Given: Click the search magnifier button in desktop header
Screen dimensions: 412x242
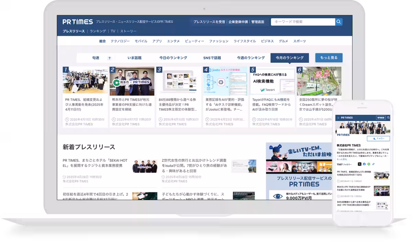Looking at the screenshot, I should [x=339, y=22].
